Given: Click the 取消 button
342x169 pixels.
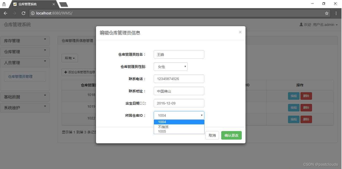Looking at the screenshot, I should coord(212,135).
